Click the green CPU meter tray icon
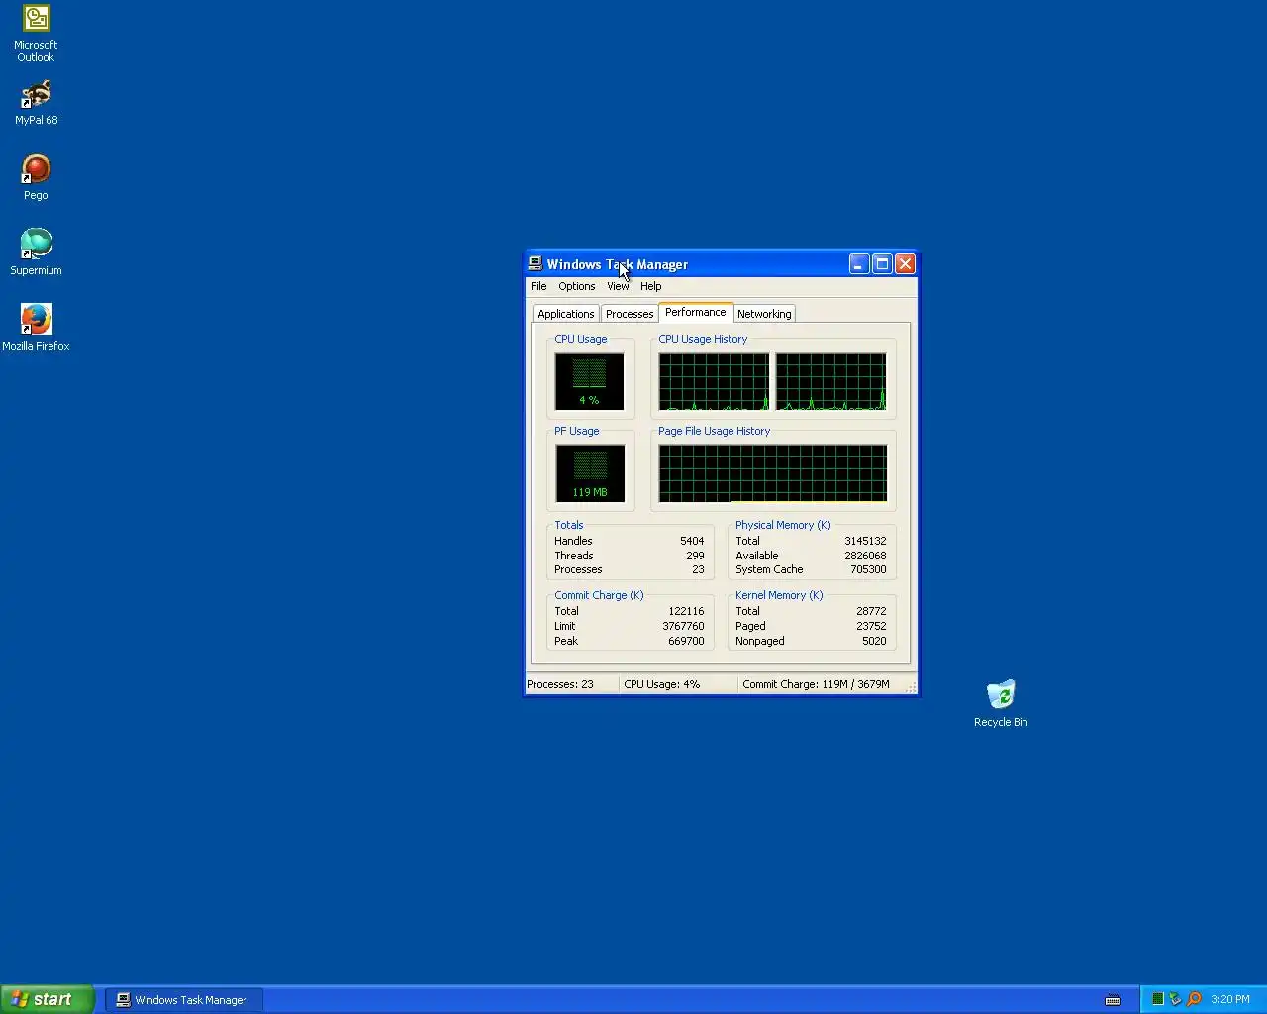Image resolution: width=1267 pixels, height=1014 pixels. pos(1157,999)
